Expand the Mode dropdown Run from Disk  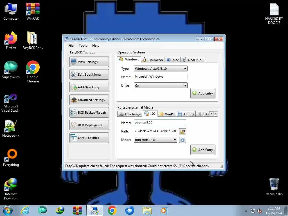point(155,140)
